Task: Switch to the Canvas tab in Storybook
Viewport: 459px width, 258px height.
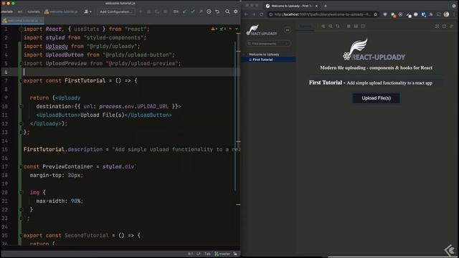Action: click(x=306, y=27)
